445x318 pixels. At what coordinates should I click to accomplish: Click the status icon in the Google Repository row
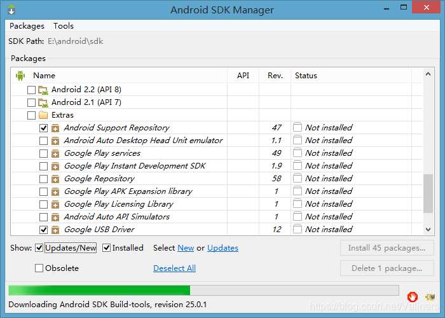298,178
